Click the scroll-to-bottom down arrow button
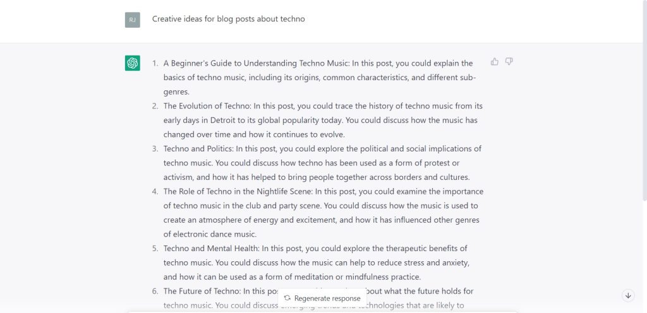 pyautogui.click(x=628, y=295)
